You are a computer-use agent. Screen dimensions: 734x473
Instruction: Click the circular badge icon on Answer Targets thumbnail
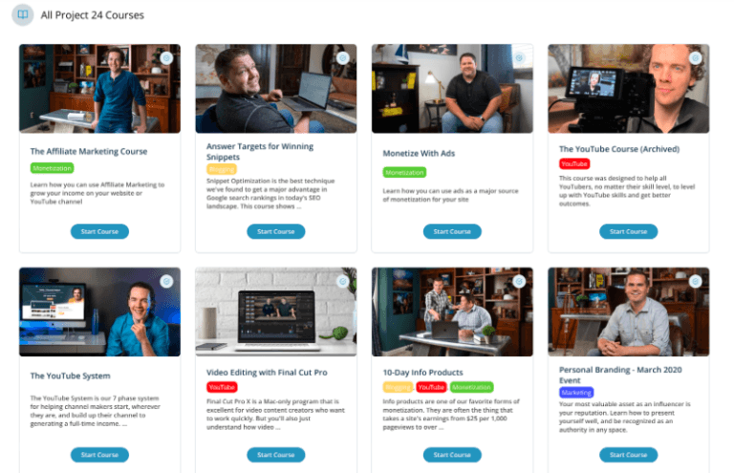pos(343,58)
